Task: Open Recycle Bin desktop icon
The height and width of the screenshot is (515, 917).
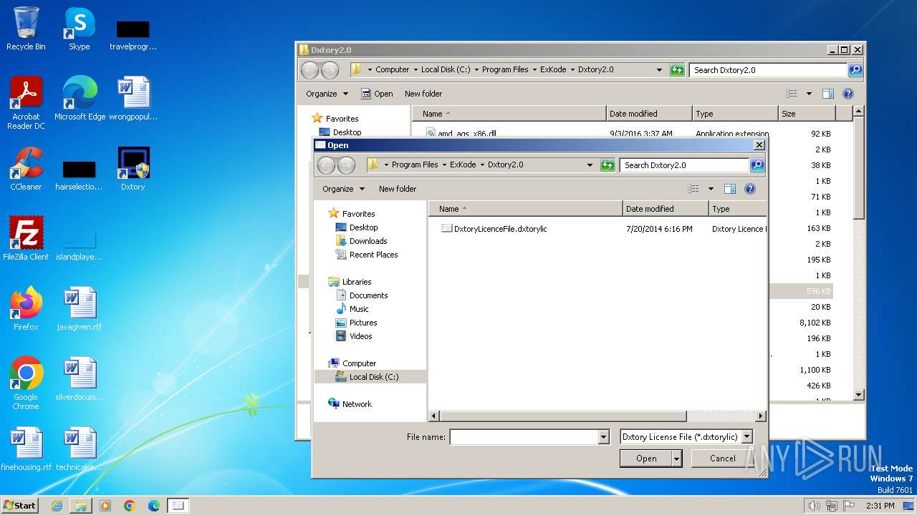Action: (x=27, y=29)
